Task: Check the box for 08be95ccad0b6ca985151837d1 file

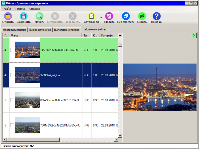Action: click(x=12, y=100)
